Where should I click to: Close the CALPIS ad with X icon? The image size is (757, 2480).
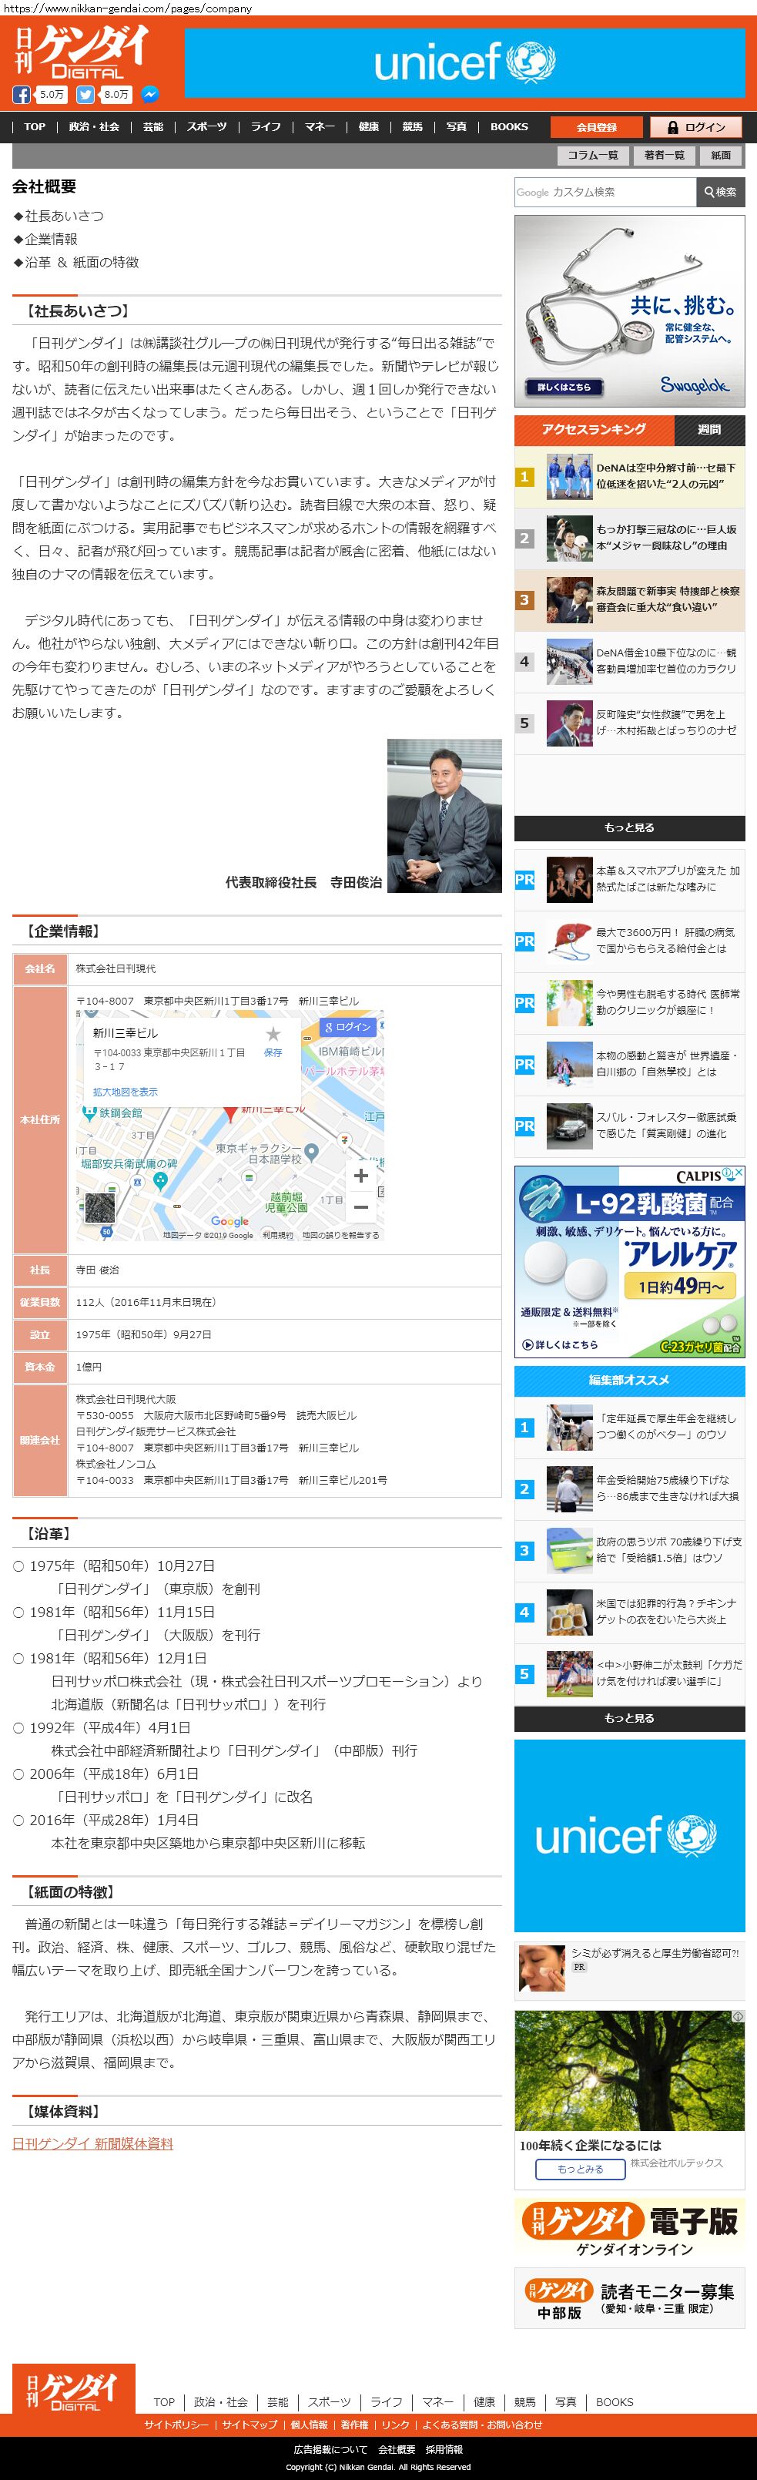point(738,1173)
